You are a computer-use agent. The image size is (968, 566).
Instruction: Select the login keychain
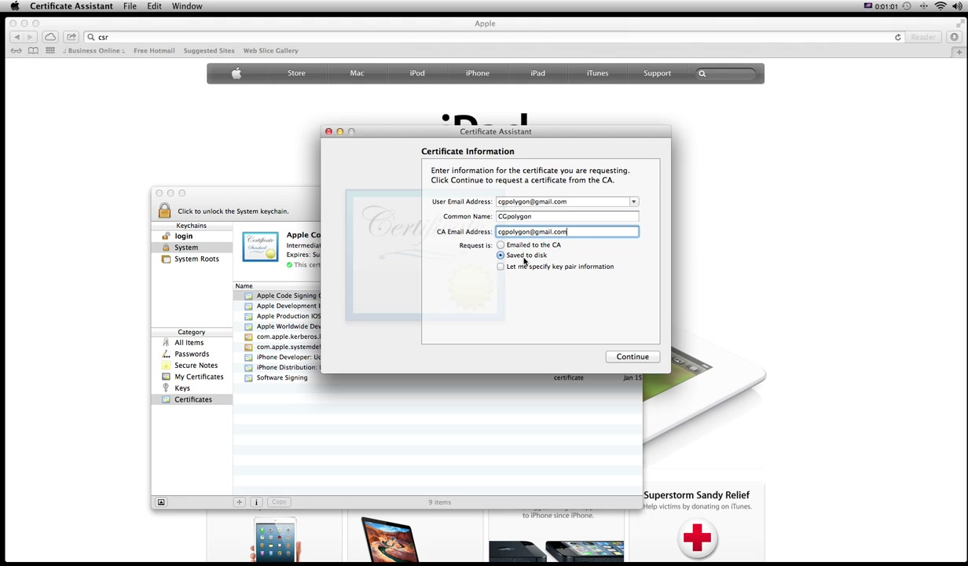coord(183,236)
